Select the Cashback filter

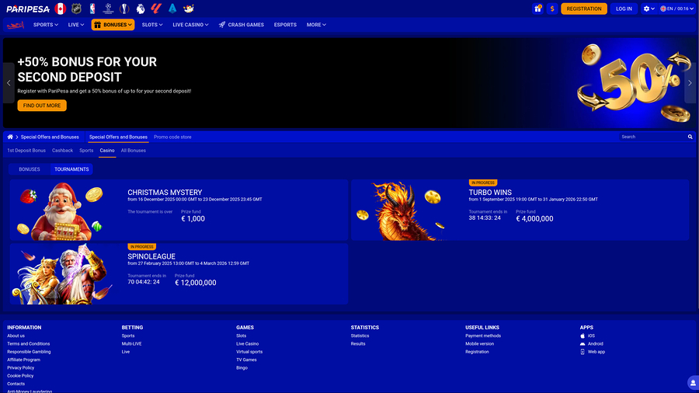62,151
